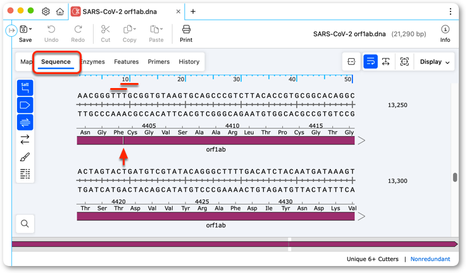This screenshot has height=273, width=474.
Task: Click the Pro amino acid label
Action: [x=282, y=132]
